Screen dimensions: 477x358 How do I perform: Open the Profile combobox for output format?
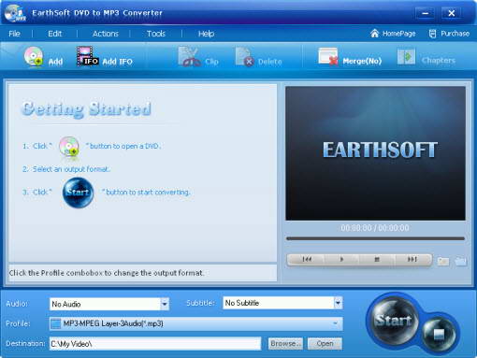[195, 323]
